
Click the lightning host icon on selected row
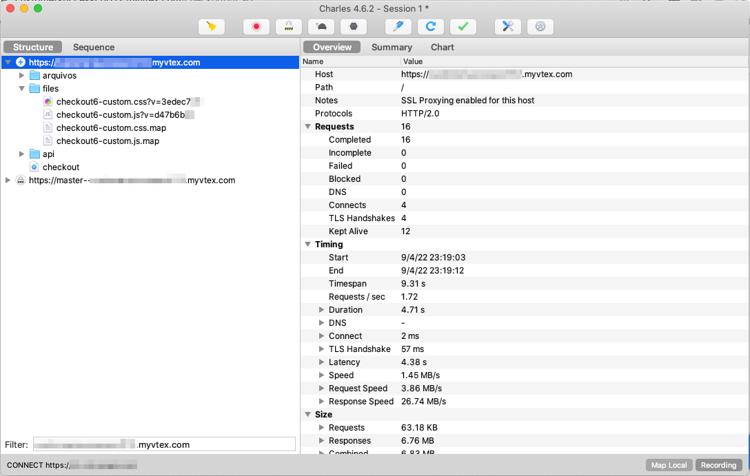(x=21, y=62)
